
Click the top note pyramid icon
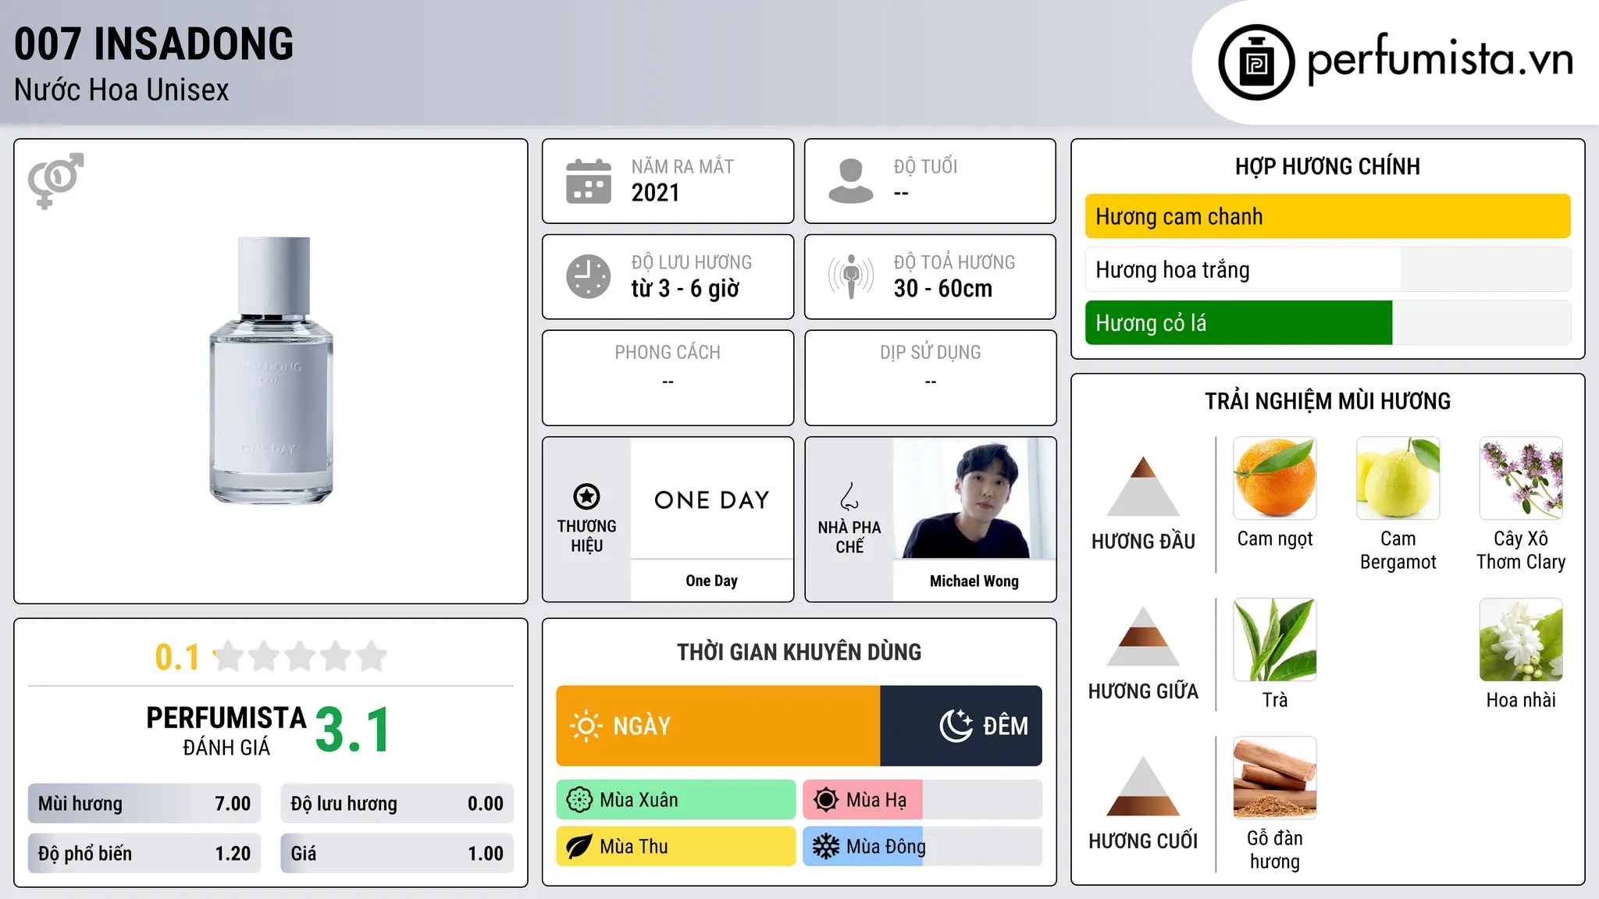click(1143, 486)
